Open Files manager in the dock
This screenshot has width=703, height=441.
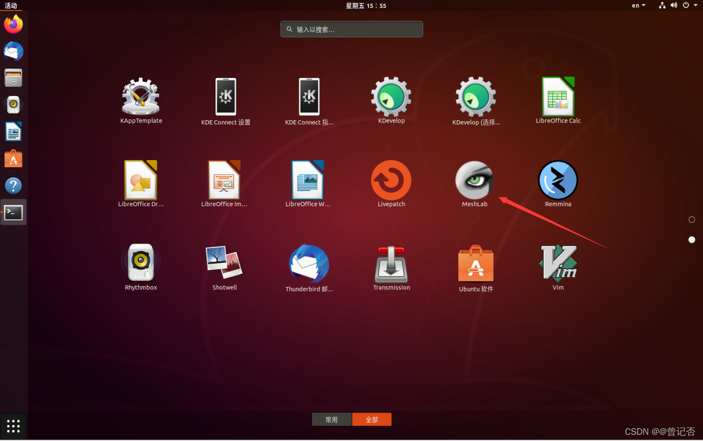(x=13, y=78)
